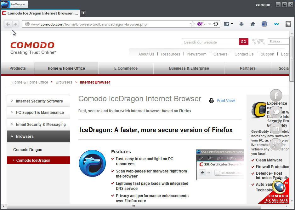Open the Europe region selector

pos(278,42)
